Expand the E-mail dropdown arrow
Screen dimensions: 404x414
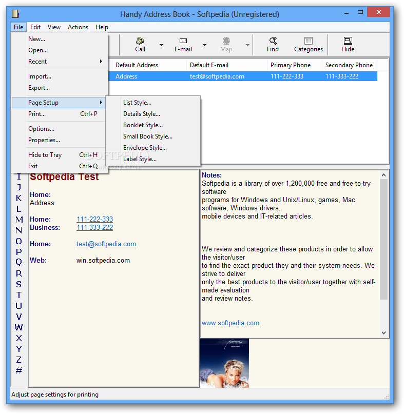point(204,45)
